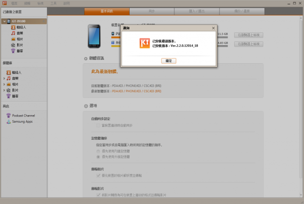Viewport: 304px width, 204px height.
Task: Switch to the Import/Export tab
Action: coord(197,11)
